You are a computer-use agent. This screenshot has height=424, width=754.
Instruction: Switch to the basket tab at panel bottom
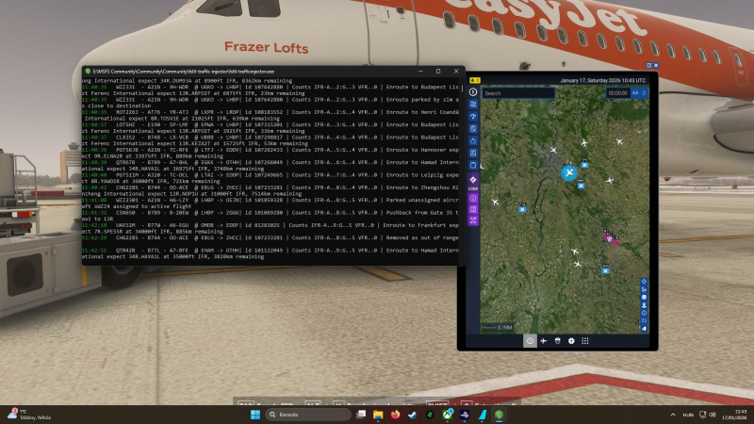[x=558, y=341]
